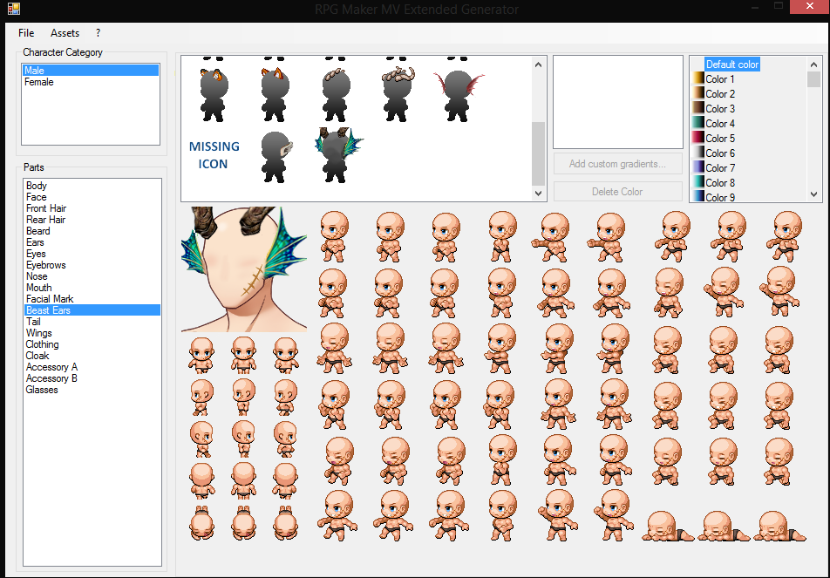Select Face in the Parts list
This screenshot has width=830, height=578.
point(92,197)
